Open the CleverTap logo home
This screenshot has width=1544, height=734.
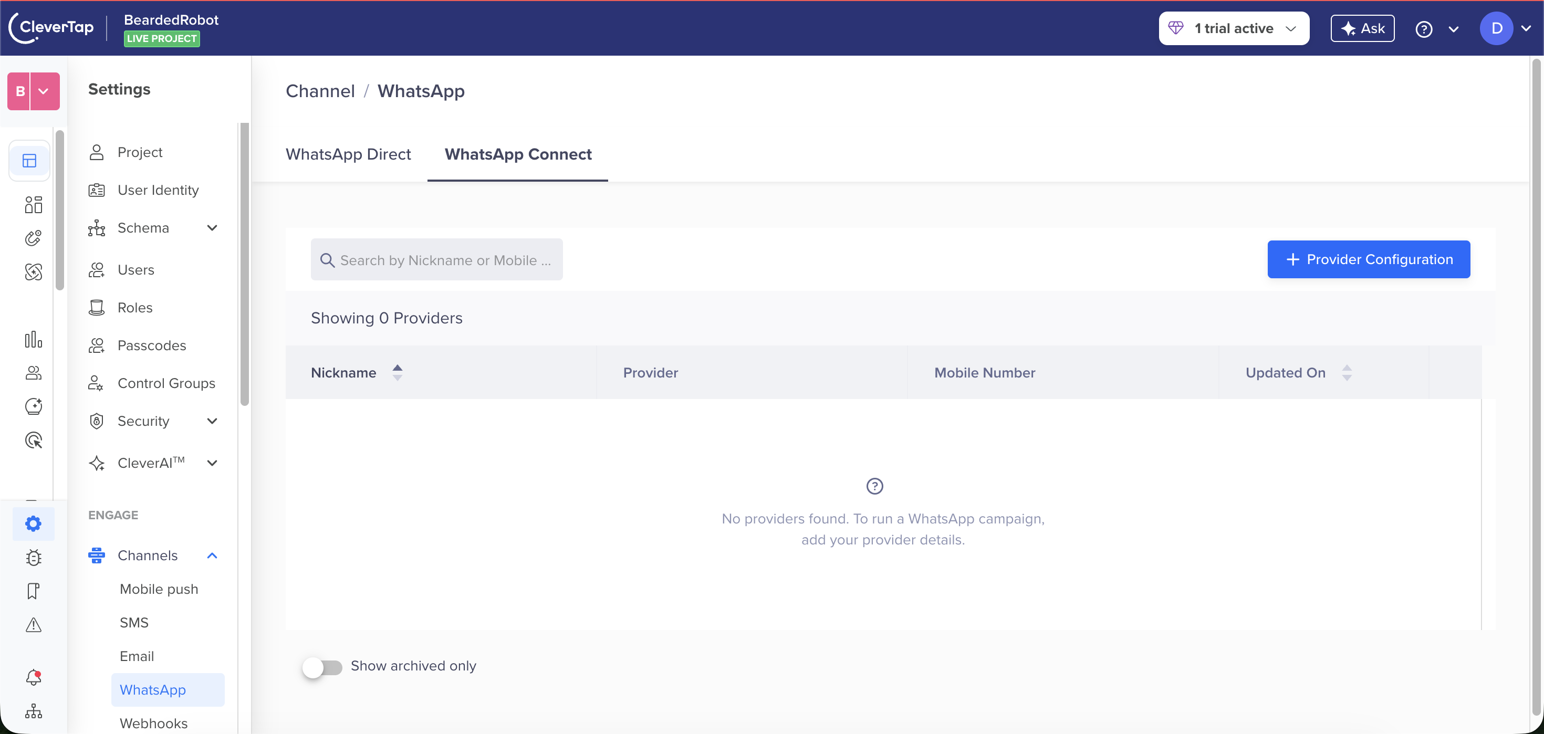coord(51,27)
